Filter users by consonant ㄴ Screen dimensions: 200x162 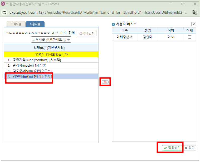point(11,33)
